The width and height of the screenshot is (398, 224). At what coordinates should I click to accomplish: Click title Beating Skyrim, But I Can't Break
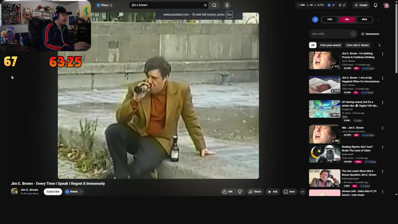(x=357, y=149)
